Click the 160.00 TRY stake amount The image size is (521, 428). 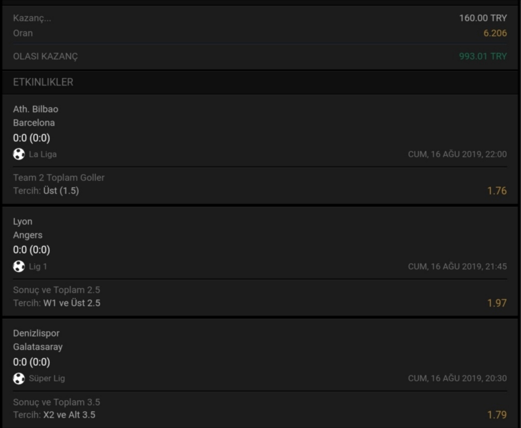point(483,18)
